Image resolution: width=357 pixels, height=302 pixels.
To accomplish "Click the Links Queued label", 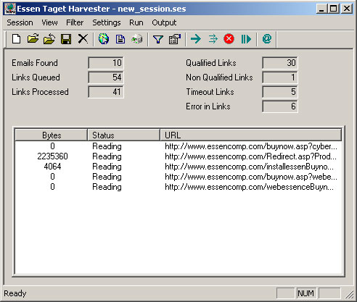I will [36, 77].
